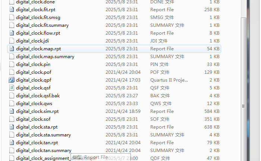Select the digital_clock.sim.rpt file name
This screenshot has width=261, height=161.
(x=37, y=111)
